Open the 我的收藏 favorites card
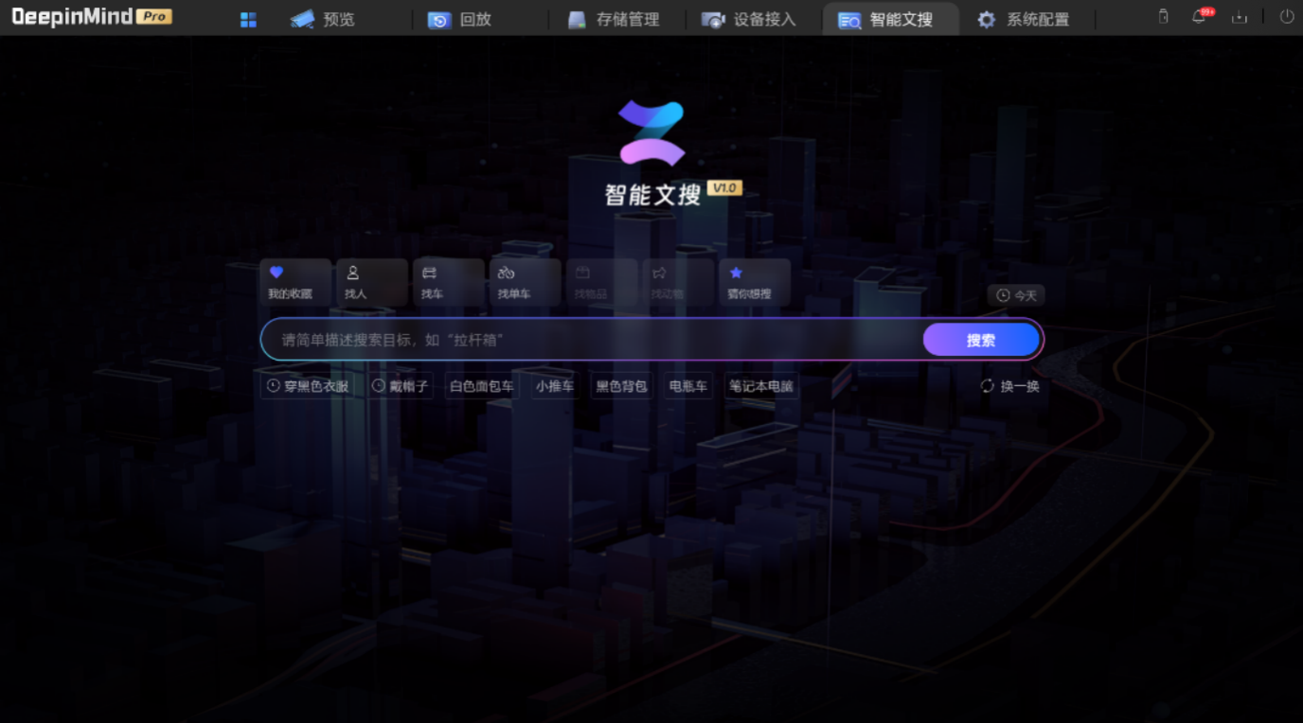Screen dimensions: 1303x723 pyautogui.click(x=295, y=282)
